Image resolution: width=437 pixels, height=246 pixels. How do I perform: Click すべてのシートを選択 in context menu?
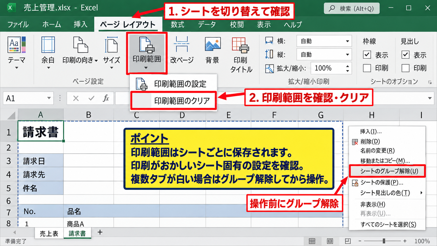388,224
